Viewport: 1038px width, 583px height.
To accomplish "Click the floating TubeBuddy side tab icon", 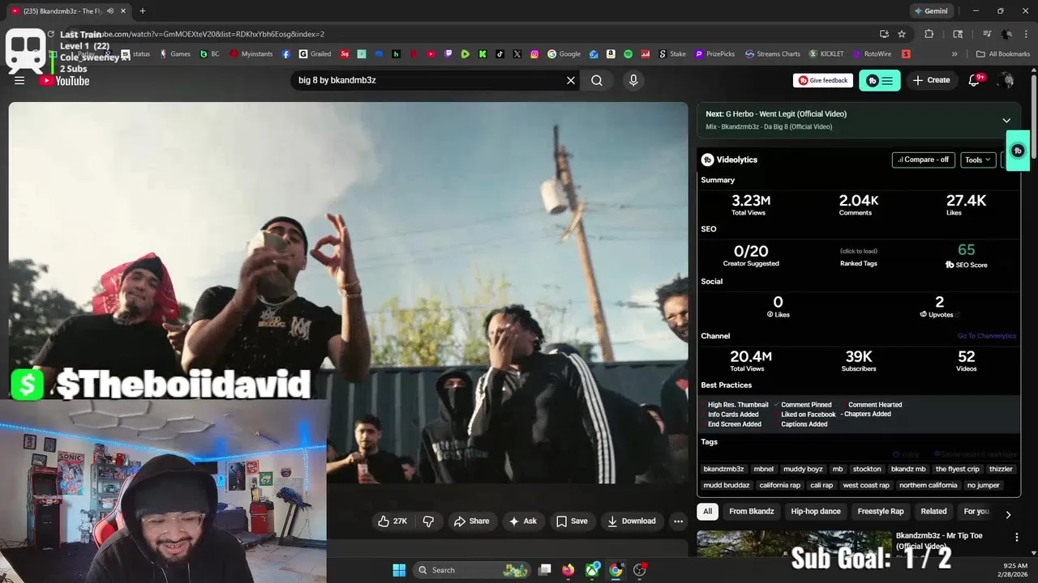I will pyautogui.click(x=1018, y=151).
